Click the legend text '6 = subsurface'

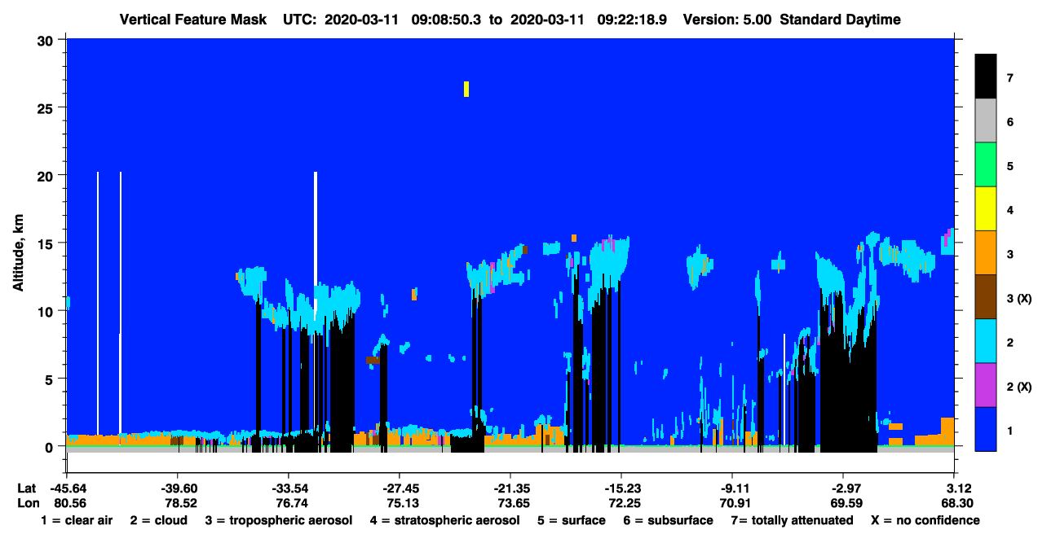pos(667,520)
